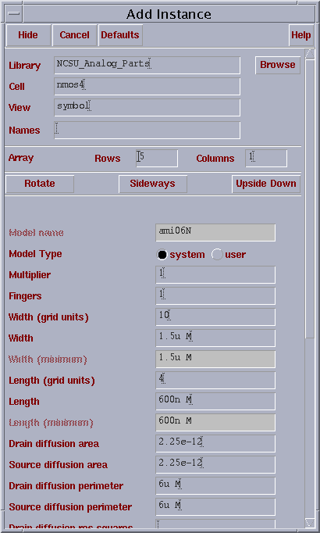Click the Length (minimum) grayed field
The height and width of the screenshot is (533, 320).
215,422
